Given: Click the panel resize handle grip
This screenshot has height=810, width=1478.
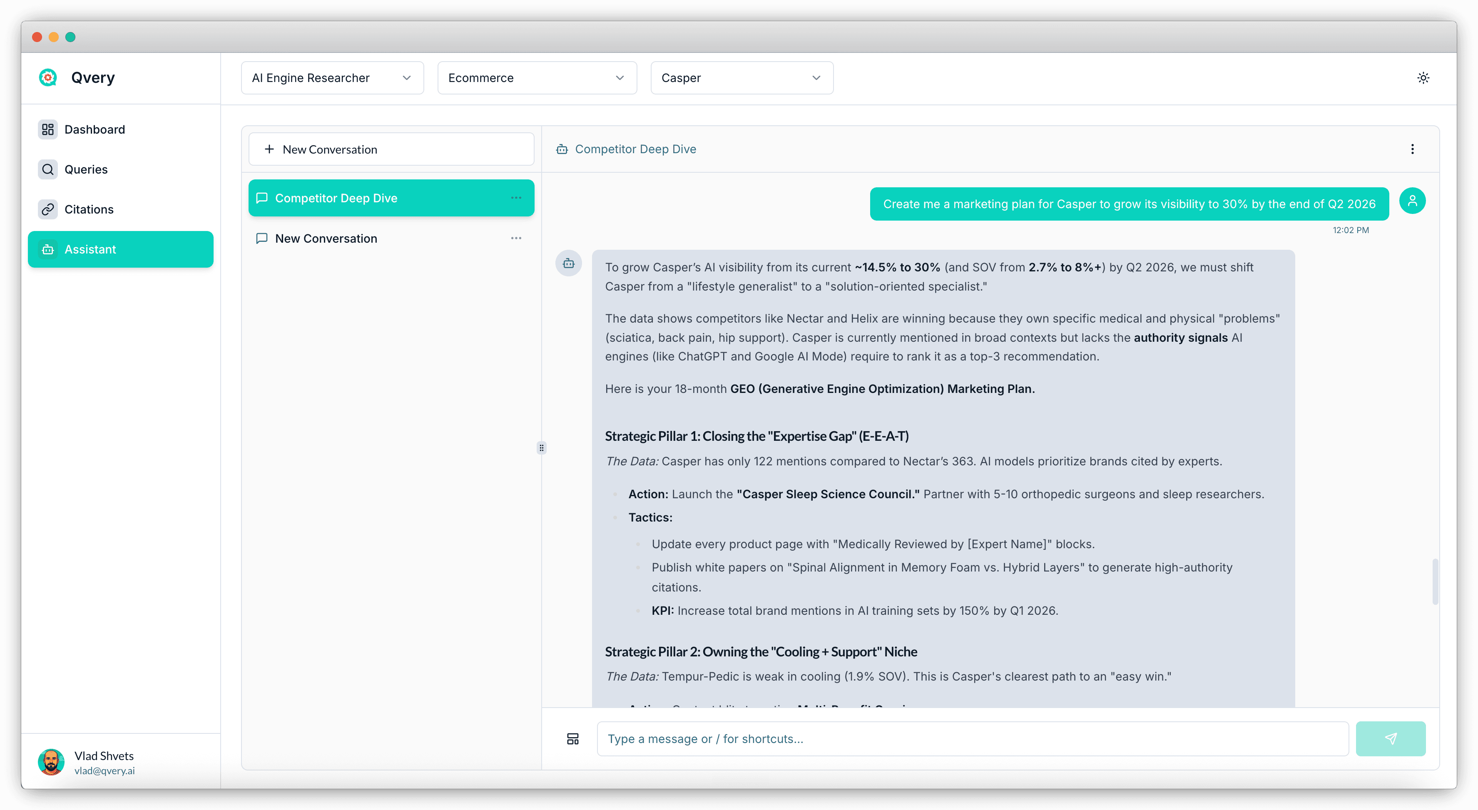Looking at the screenshot, I should click(x=541, y=448).
